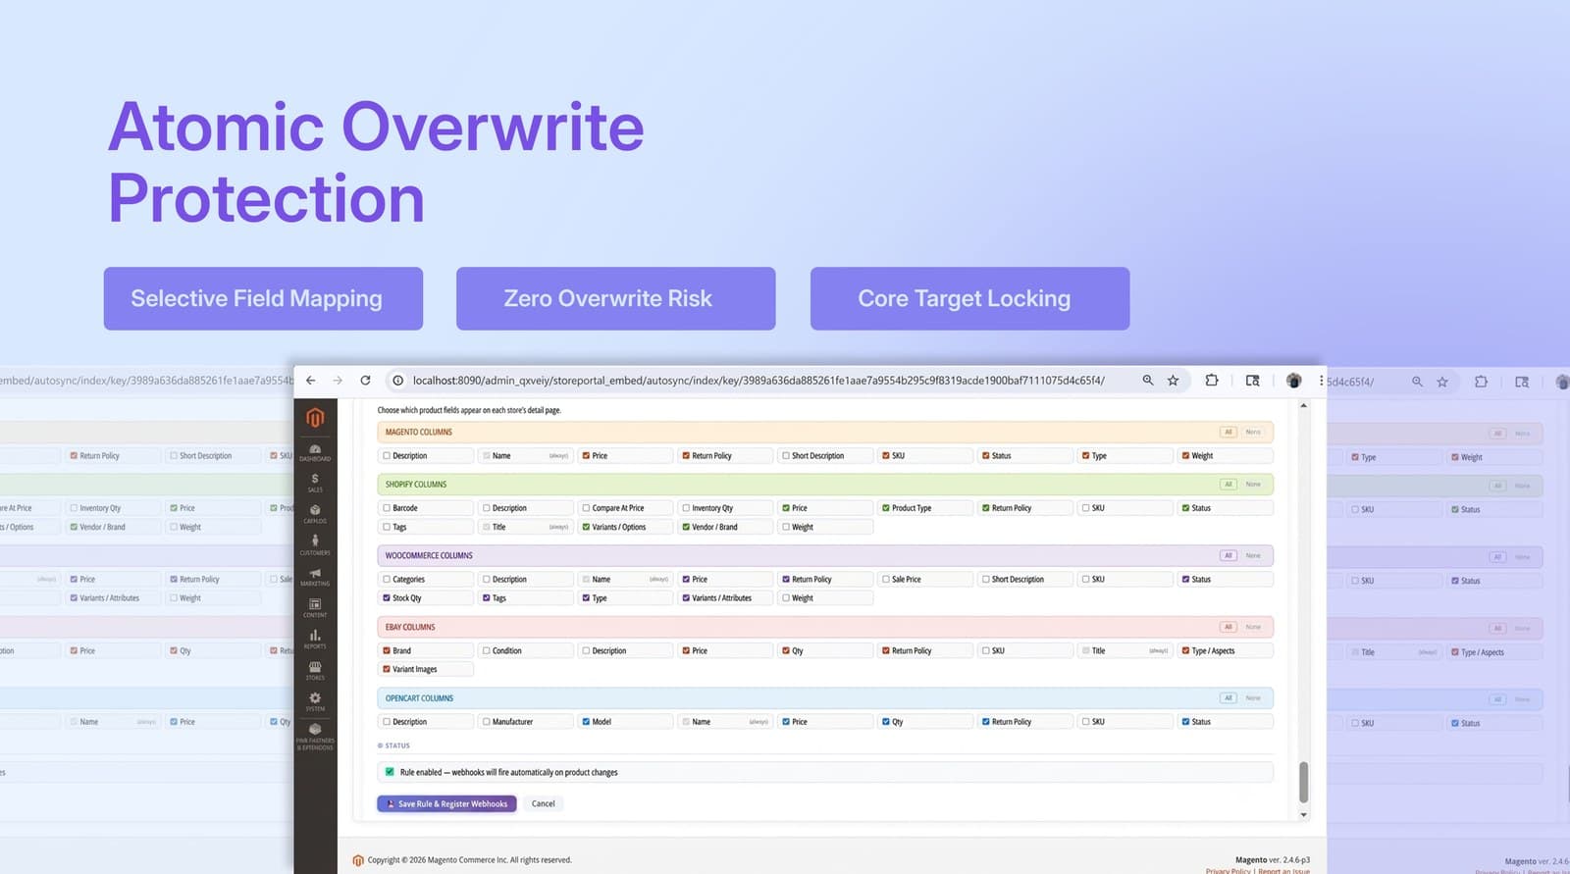The image size is (1570, 874).
Task: Open Stores in the Magento sidebar
Action: [x=315, y=671]
